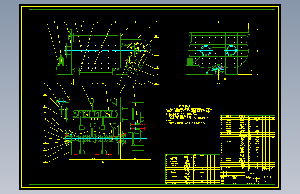300x194 pixels.
Task: Select part callout number 14
Action: pyautogui.click(x=156, y=83)
